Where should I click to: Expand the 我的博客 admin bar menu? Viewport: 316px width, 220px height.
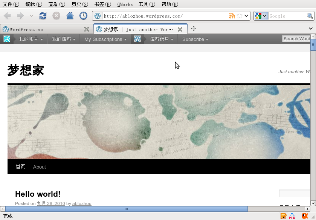click(63, 39)
